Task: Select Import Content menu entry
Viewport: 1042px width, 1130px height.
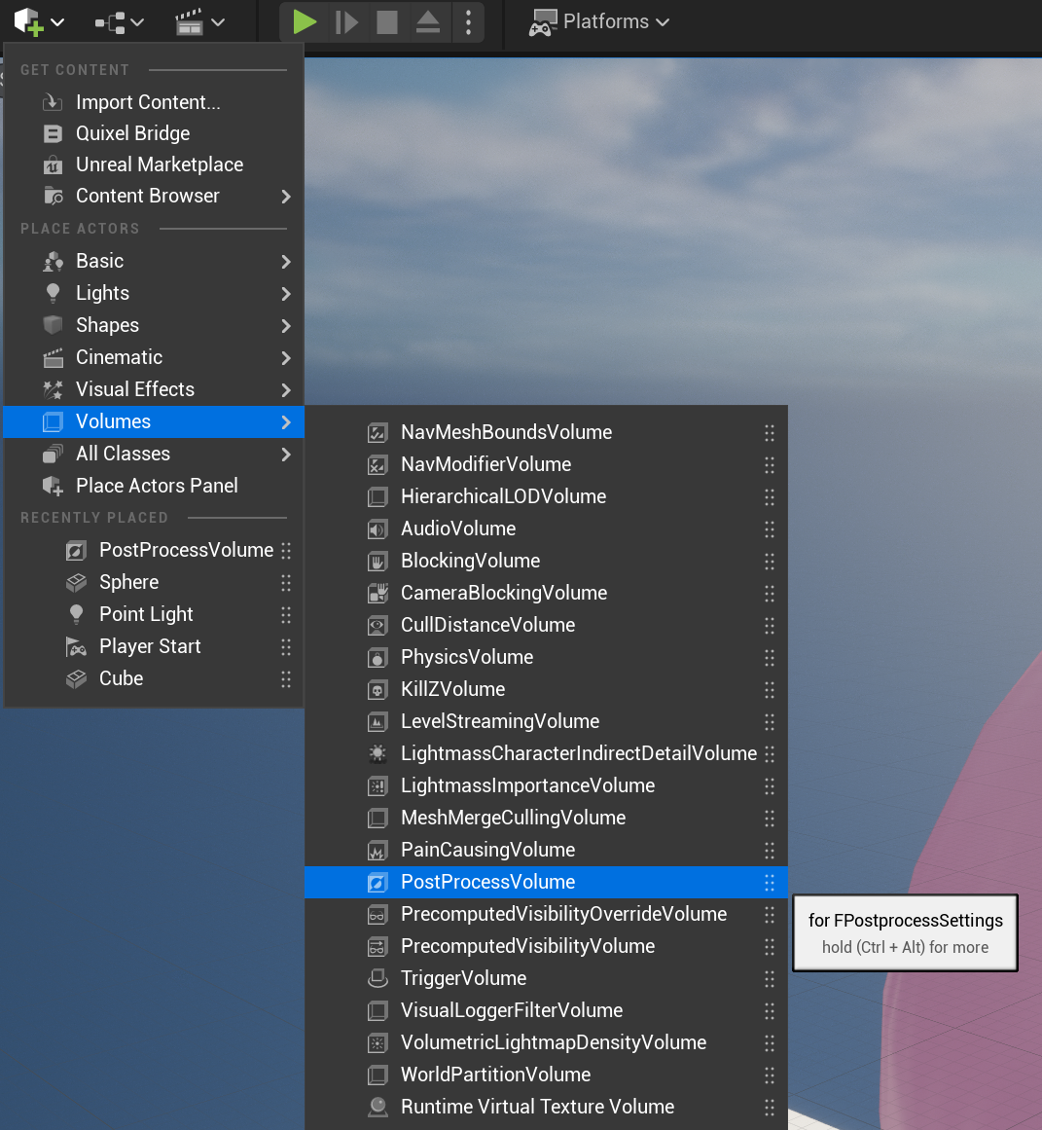Action: [148, 102]
